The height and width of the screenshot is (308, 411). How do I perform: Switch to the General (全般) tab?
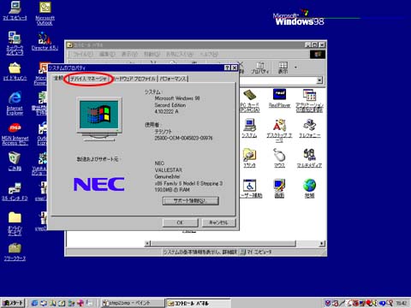(58, 78)
